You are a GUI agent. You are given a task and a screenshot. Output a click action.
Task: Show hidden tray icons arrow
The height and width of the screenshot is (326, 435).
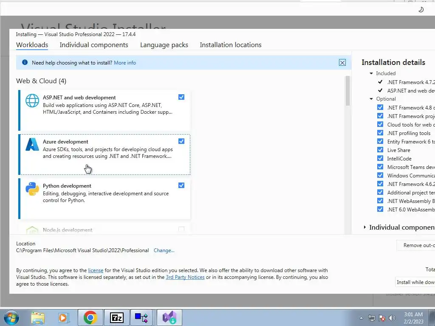pyautogui.click(x=361, y=318)
